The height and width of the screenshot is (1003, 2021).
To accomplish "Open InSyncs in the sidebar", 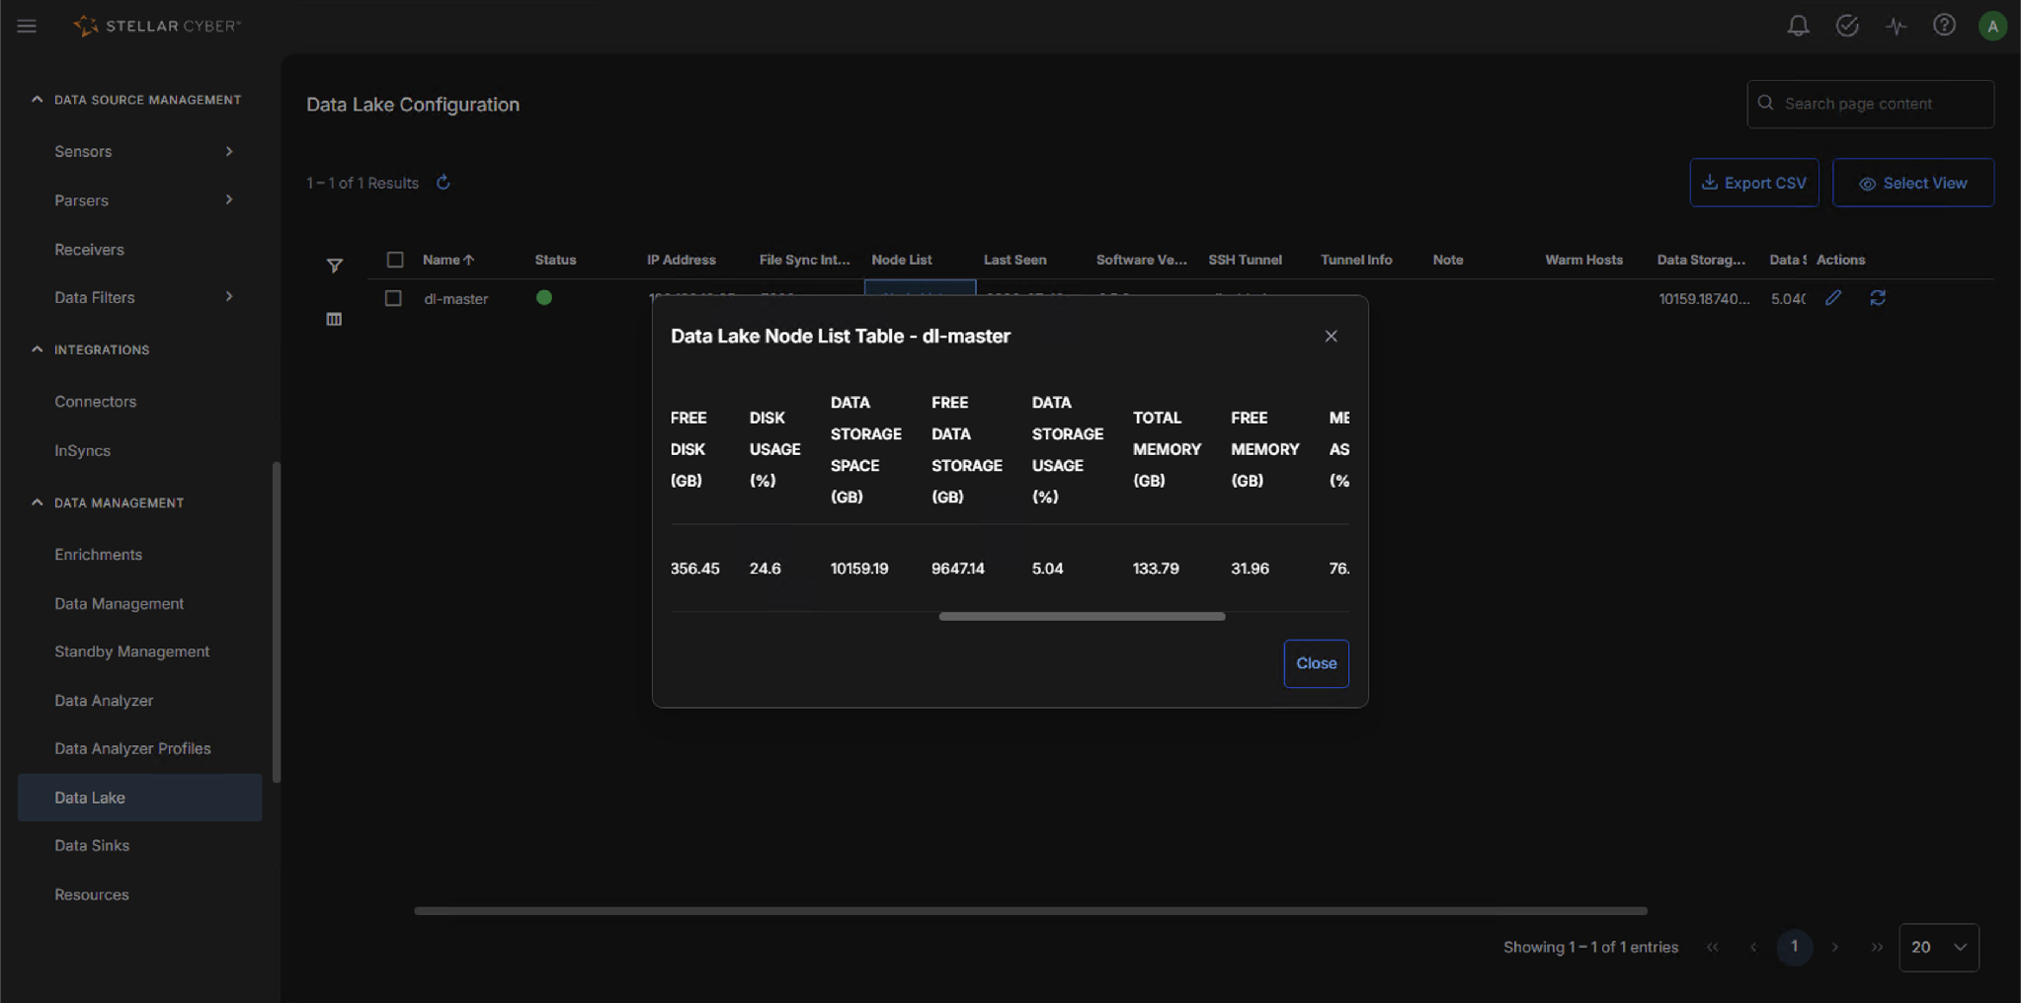I will [83, 451].
